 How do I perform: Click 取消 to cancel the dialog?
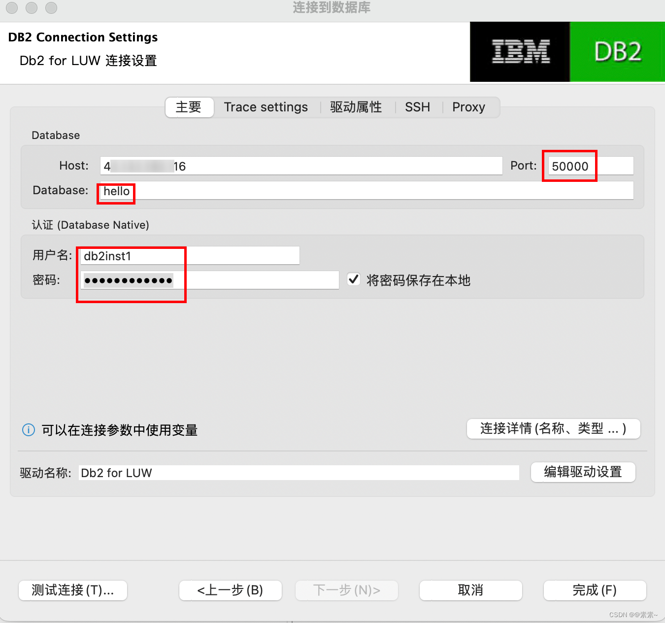coord(470,590)
